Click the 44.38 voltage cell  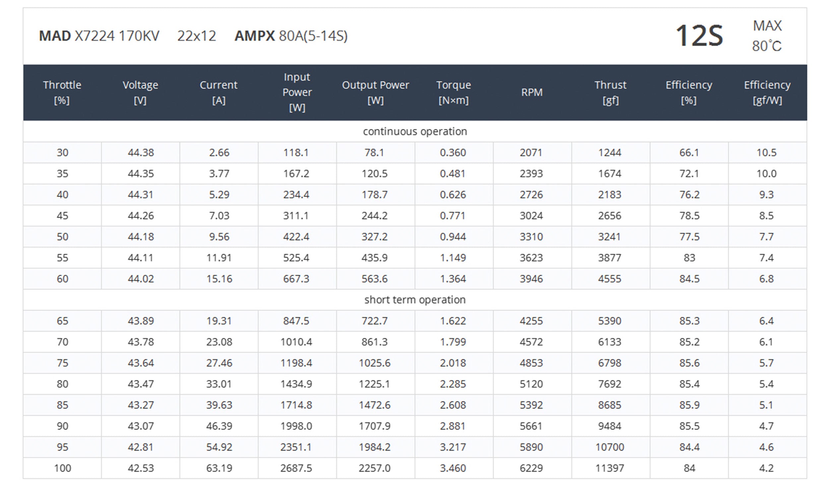click(141, 152)
